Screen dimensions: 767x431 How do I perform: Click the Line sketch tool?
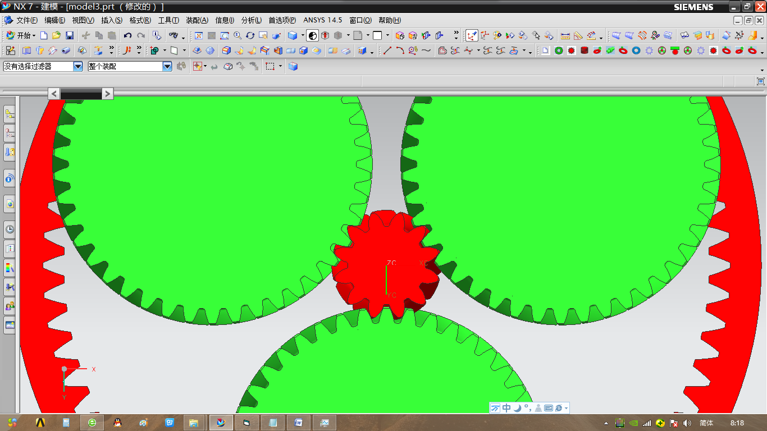(x=387, y=51)
